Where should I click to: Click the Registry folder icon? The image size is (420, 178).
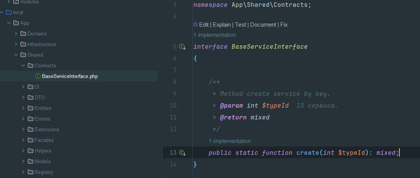pyautogui.click(x=31, y=172)
